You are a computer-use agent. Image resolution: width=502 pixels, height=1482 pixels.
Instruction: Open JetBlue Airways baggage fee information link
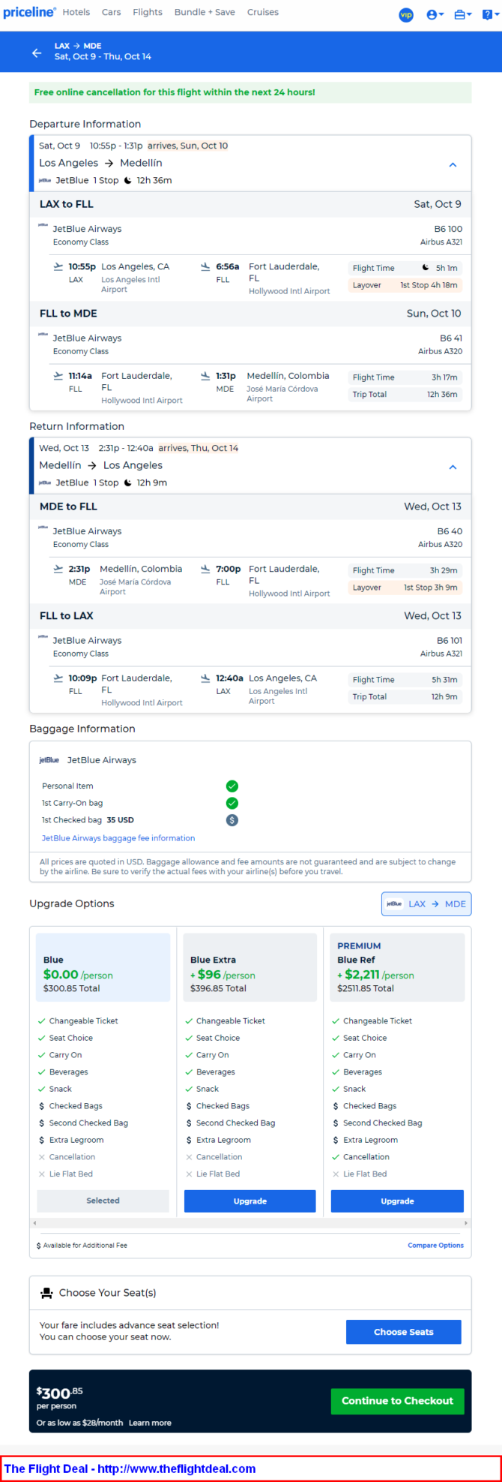pos(118,838)
